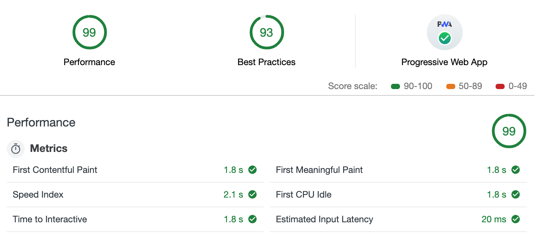
Task: Click the stopwatch icon beside Metrics
Action: click(16, 149)
